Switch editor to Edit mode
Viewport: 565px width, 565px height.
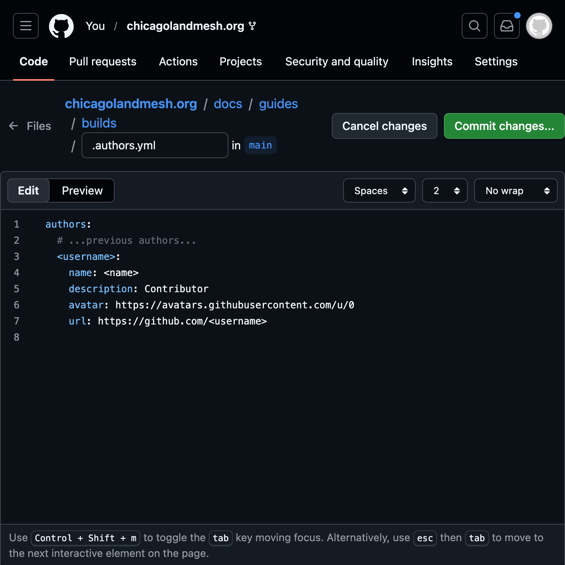tap(29, 190)
